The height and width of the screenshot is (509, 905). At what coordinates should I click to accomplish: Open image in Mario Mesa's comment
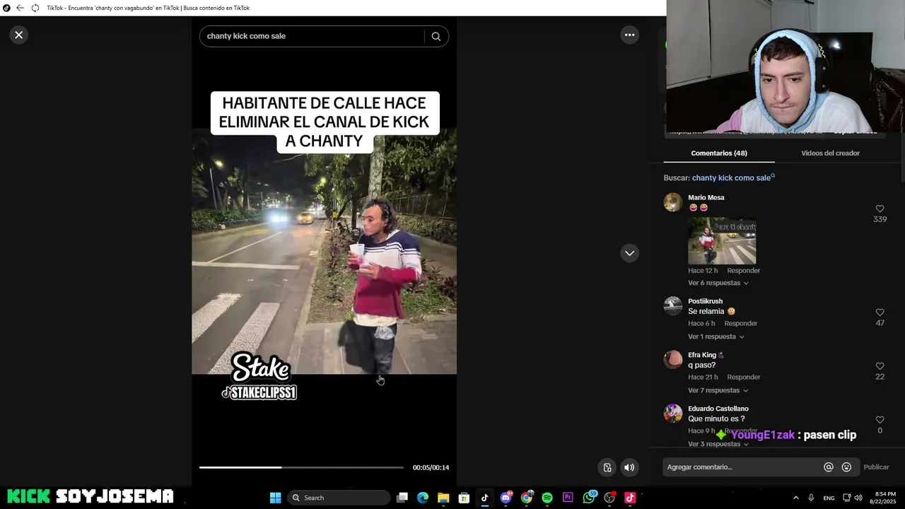pos(722,240)
